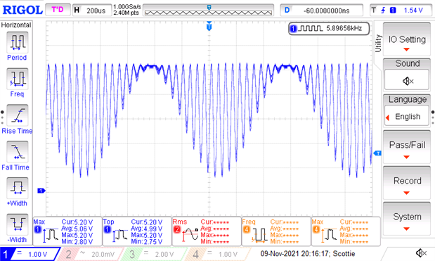Select the Period measurement icon
The width and height of the screenshot is (435, 261).
(x=17, y=42)
